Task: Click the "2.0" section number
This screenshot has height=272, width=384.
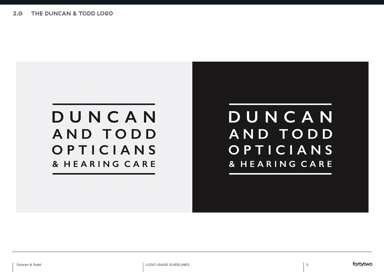Action: point(18,13)
